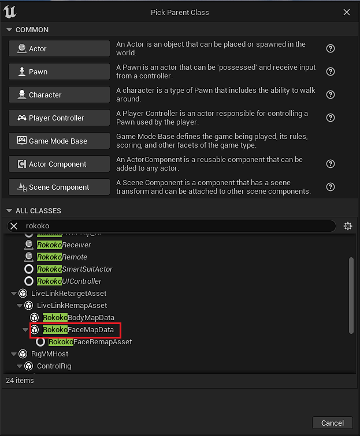Pick Scene Component parent class
The width and height of the screenshot is (360, 436).
click(59, 187)
